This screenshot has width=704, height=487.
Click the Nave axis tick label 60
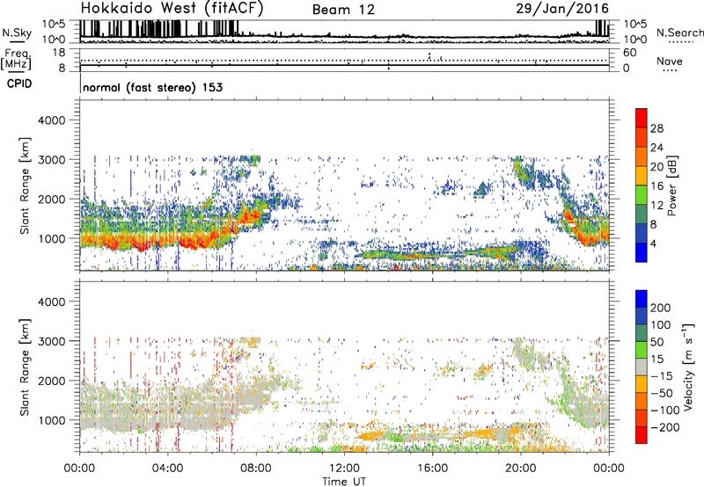tap(630, 53)
